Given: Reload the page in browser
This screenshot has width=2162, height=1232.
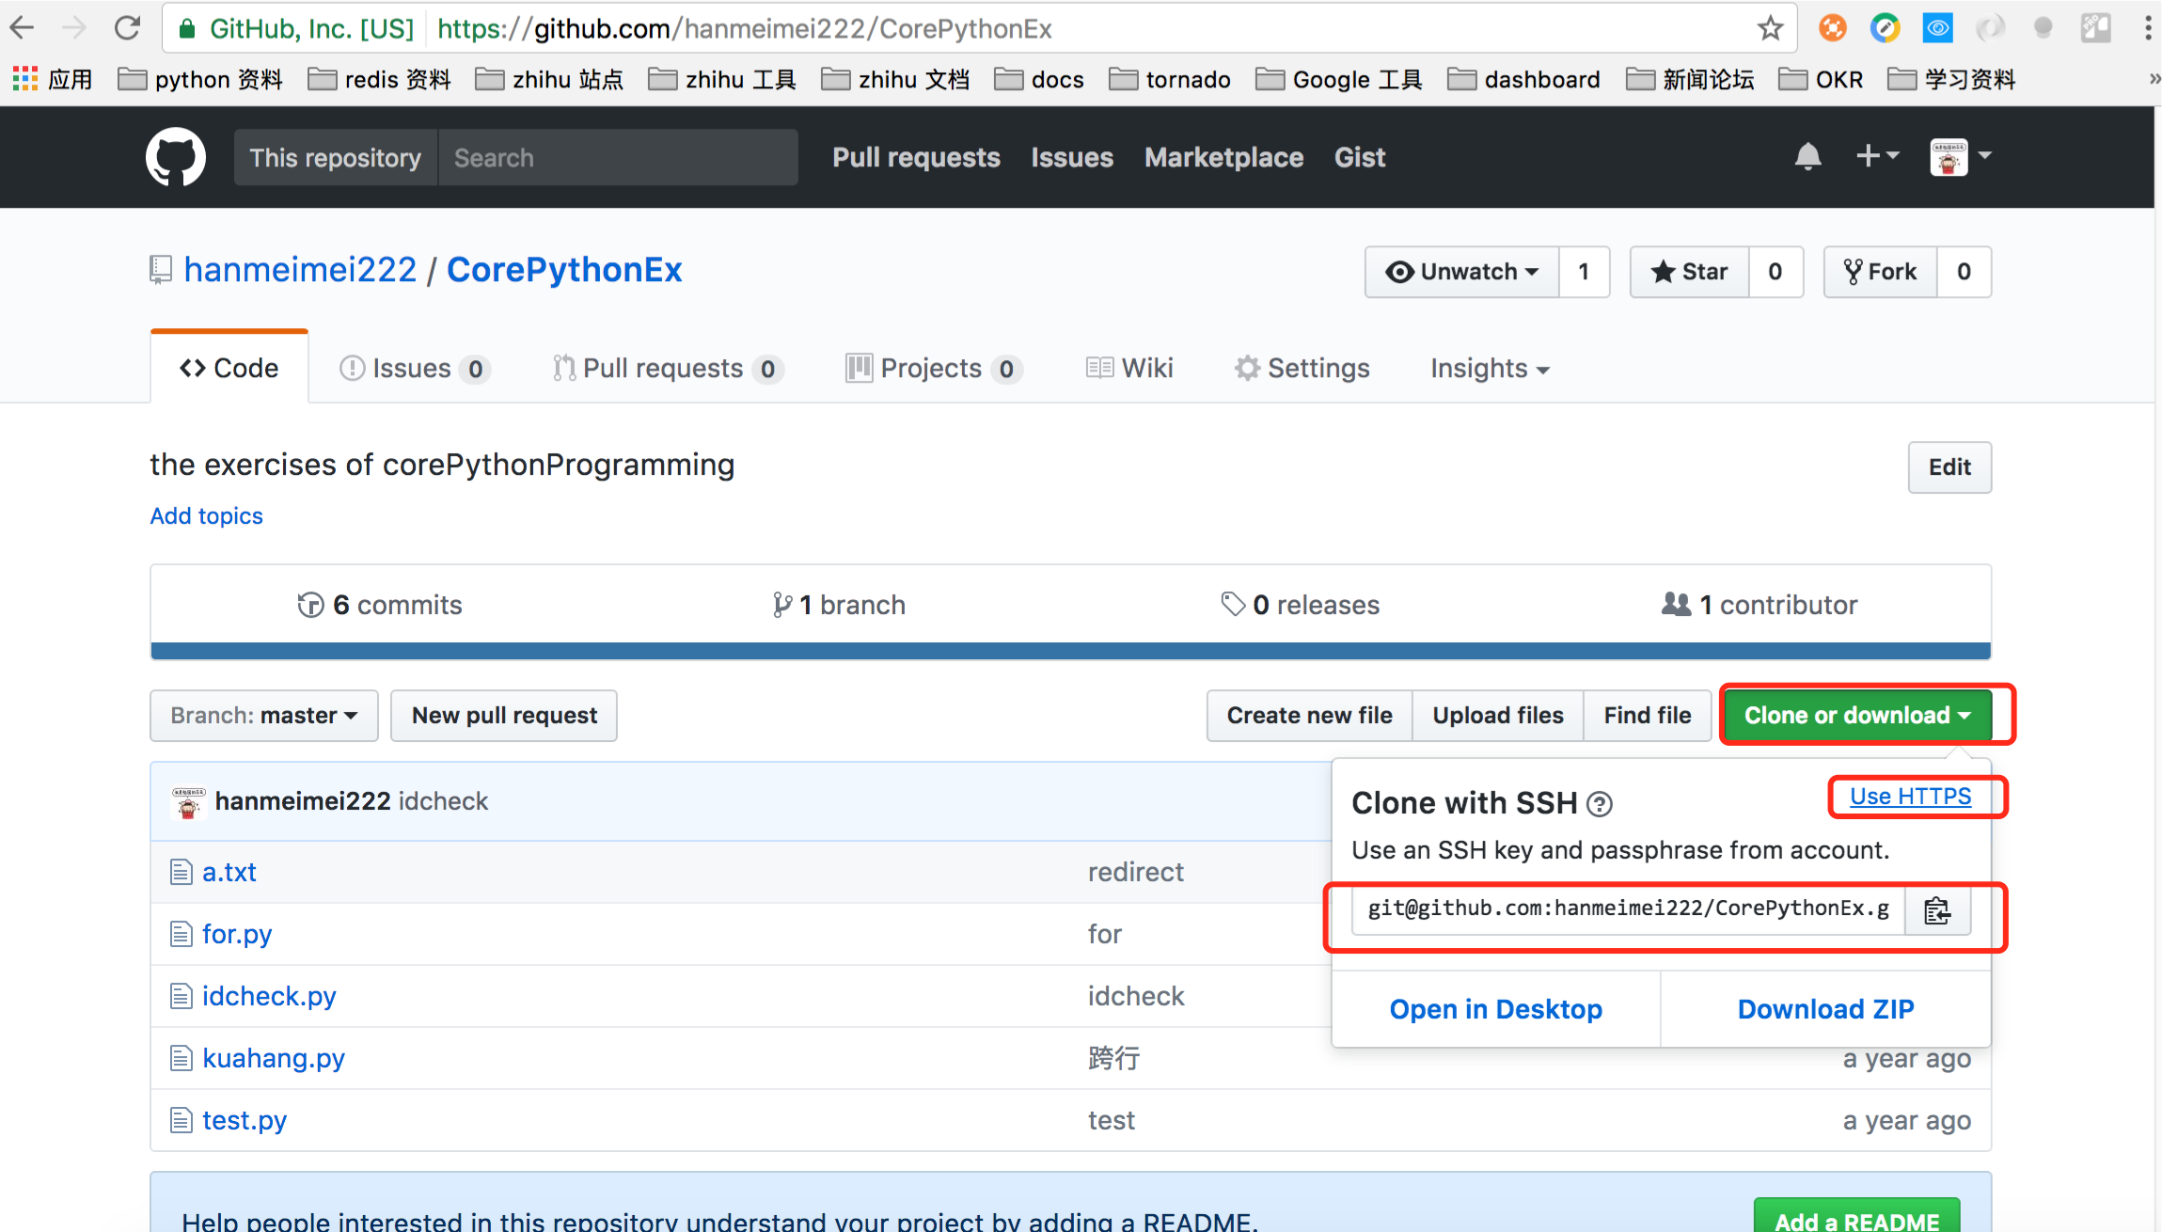Looking at the screenshot, I should point(127,28).
